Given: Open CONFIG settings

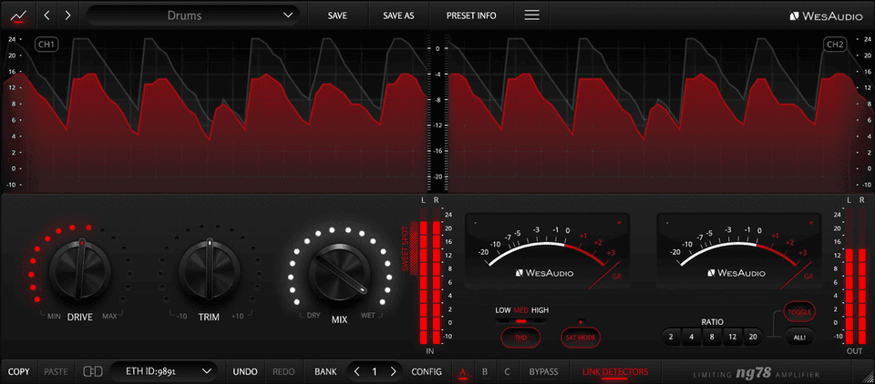Looking at the screenshot, I should (427, 371).
